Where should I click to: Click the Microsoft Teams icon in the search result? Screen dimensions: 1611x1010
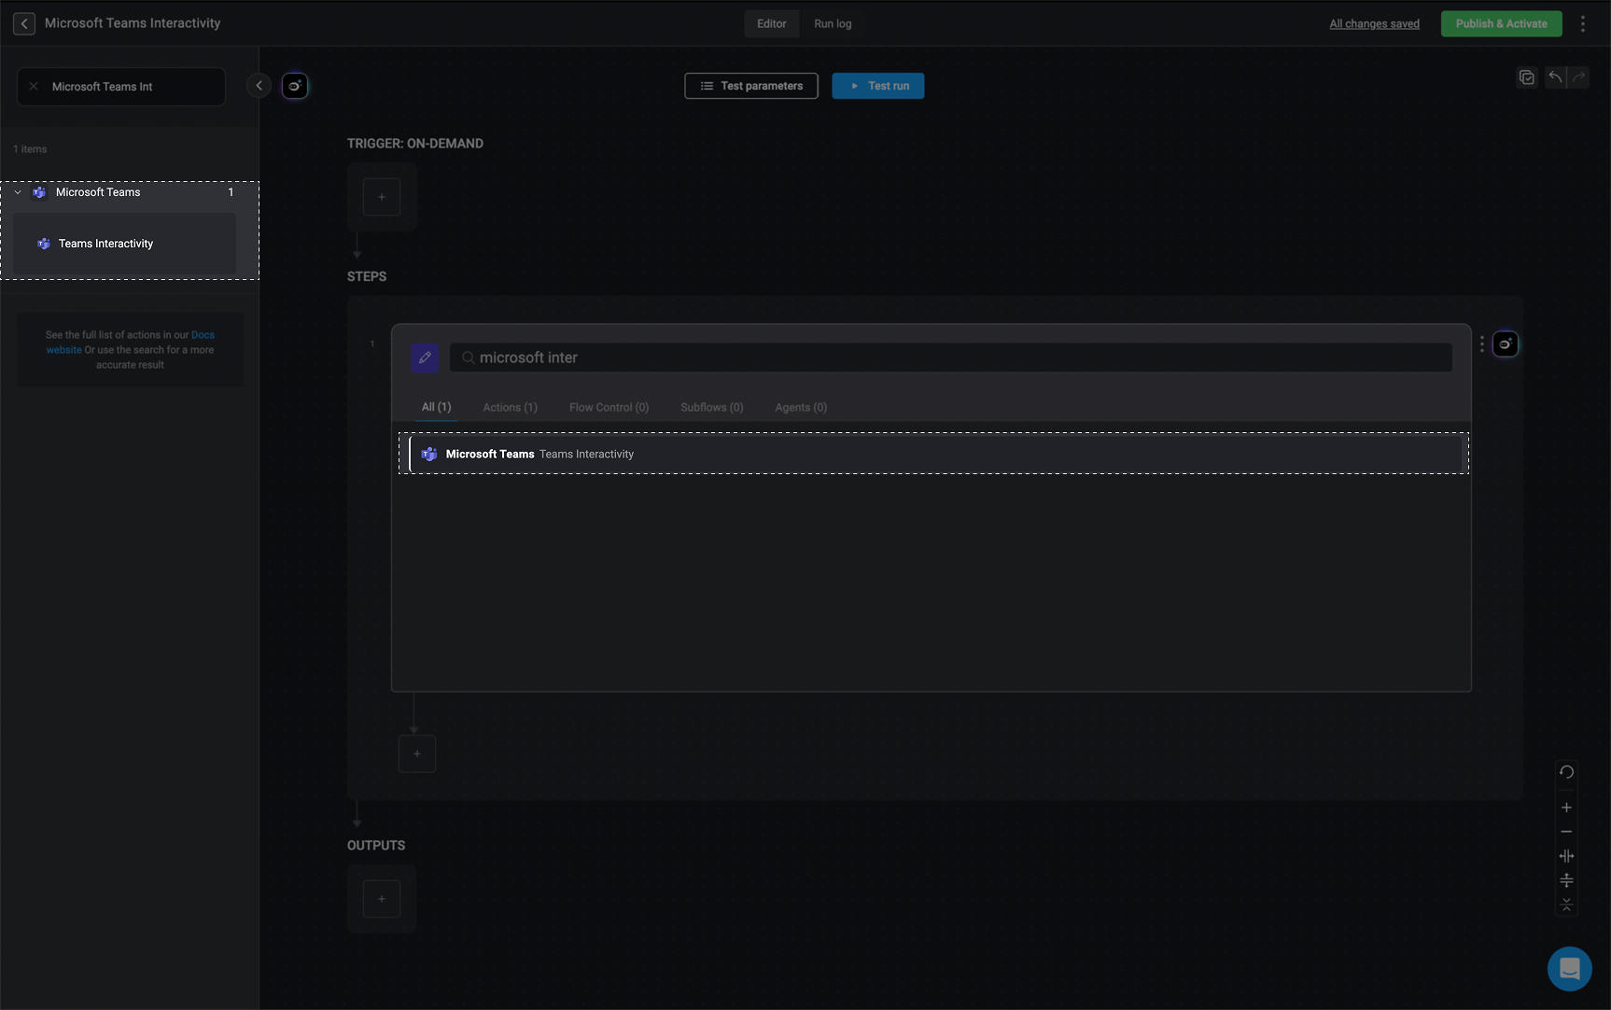(x=429, y=455)
